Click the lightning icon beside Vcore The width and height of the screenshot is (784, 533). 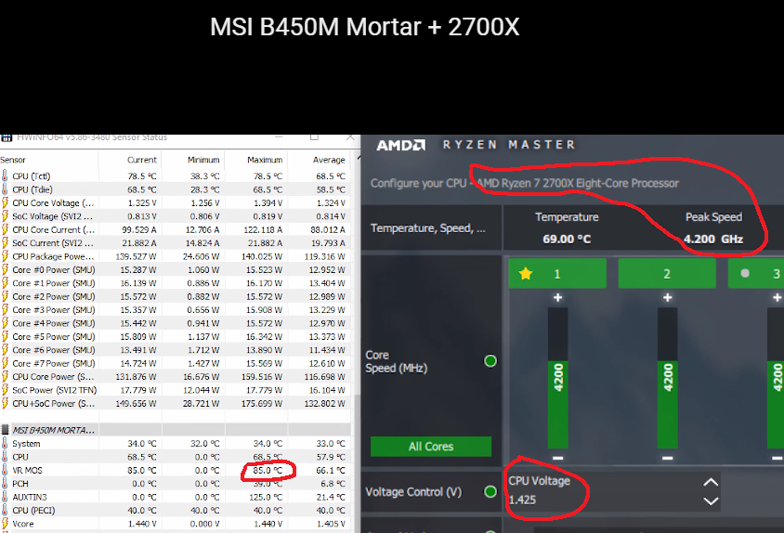click(5, 524)
